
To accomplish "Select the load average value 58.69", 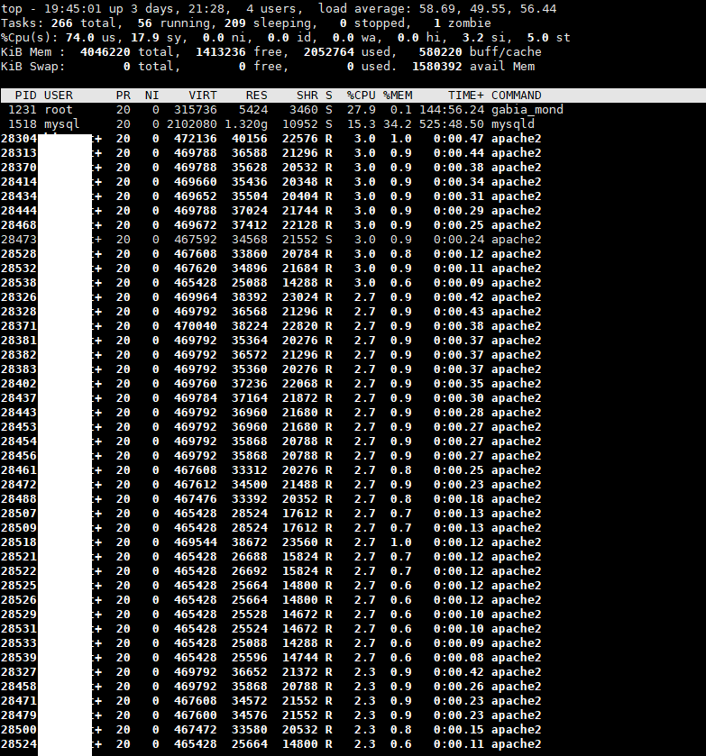I will pos(434,9).
